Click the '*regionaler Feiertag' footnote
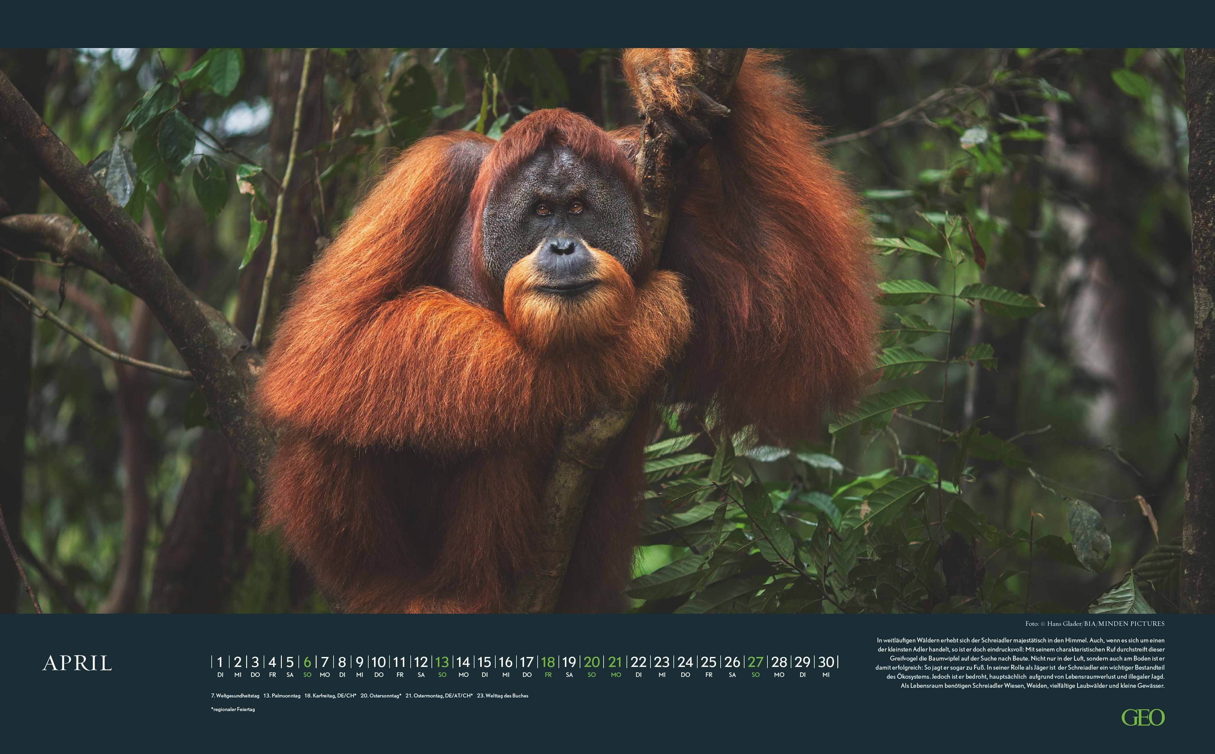Viewport: 1215px width, 754px height. point(233,709)
